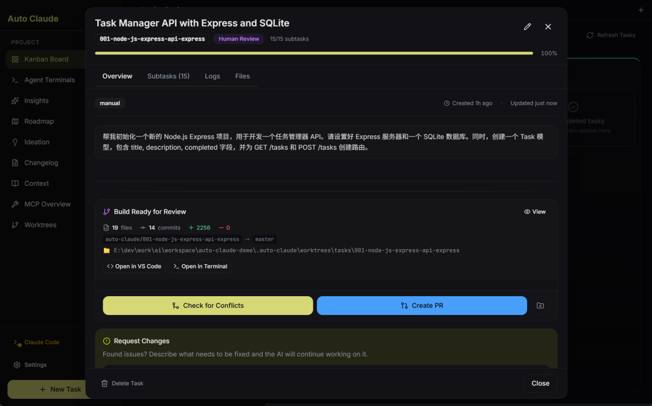Click the MCP Overview wrench icon
Image resolution: width=652 pixels, height=406 pixels.
(x=15, y=204)
